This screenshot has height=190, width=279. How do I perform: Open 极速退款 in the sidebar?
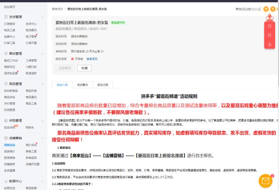31,73
